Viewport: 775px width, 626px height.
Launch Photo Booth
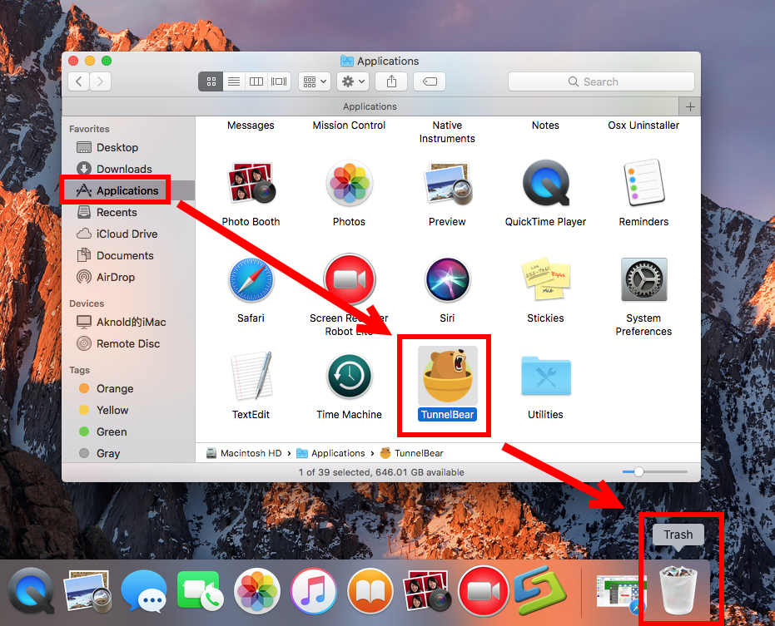(x=251, y=184)
